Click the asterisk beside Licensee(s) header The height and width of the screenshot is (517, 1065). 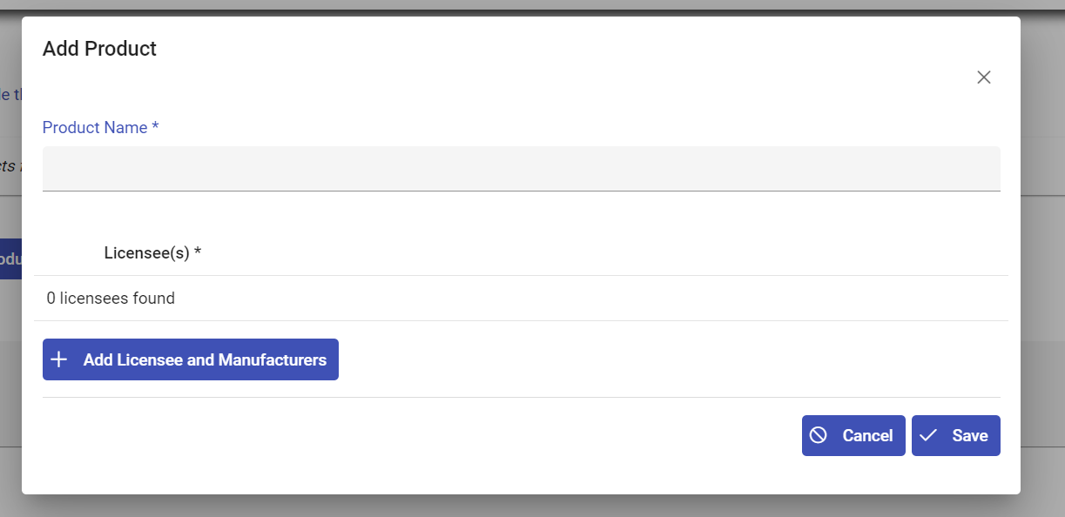[198, 253]
